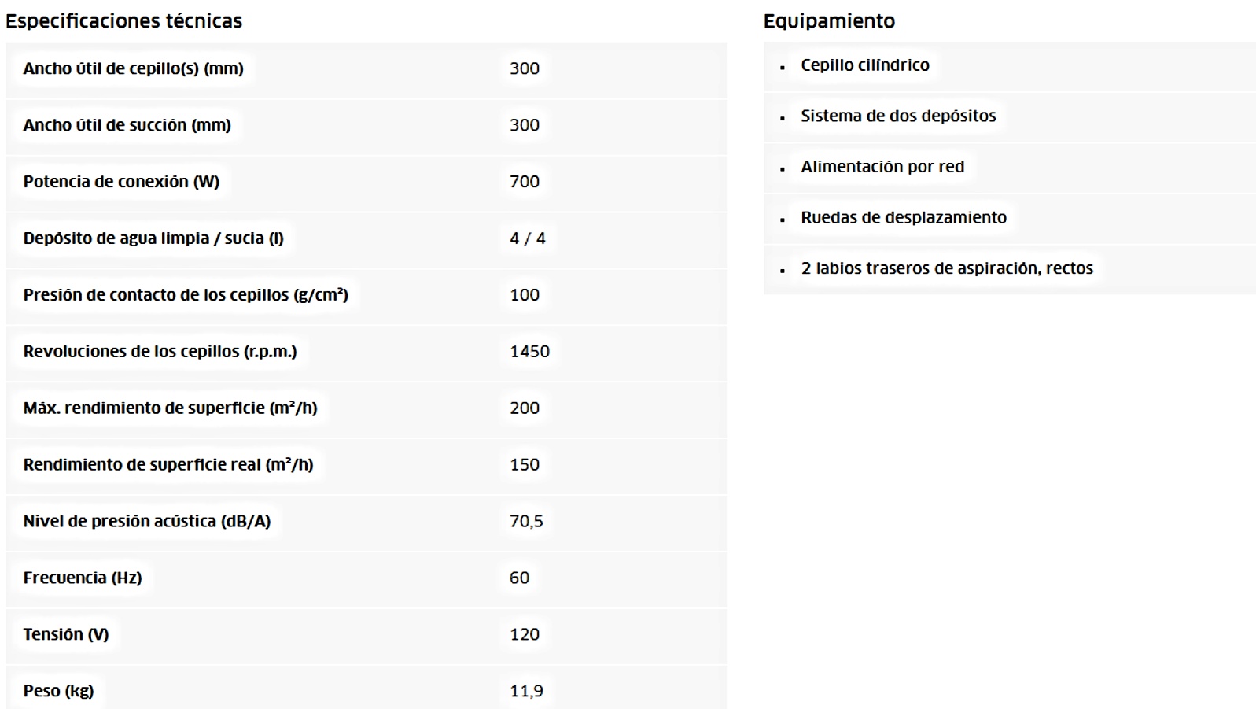The height and width of the screenshot is (709, 1256).
Task: Click the Potencia de conexión (W) label
Action: pos(121,182)
